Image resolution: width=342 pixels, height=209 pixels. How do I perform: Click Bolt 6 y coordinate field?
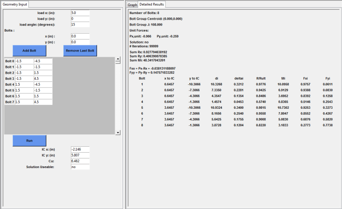coord(43,96)
